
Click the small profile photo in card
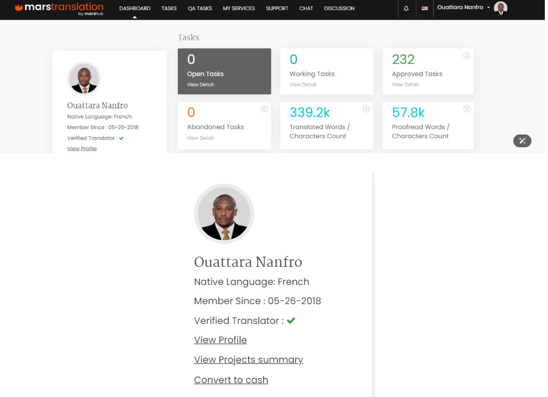tap(84, 78)
